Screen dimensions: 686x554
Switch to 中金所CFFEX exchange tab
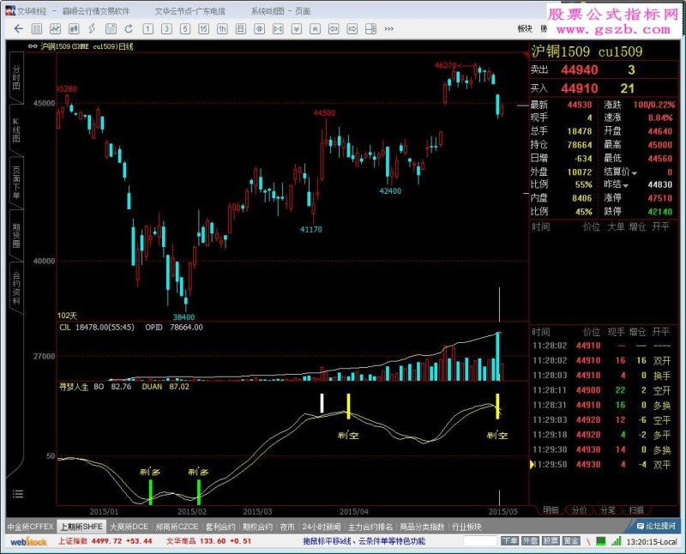[30, 527]
